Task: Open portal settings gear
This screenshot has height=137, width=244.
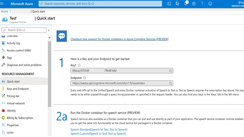Action: pyautogui.click(x=194, y=4)
